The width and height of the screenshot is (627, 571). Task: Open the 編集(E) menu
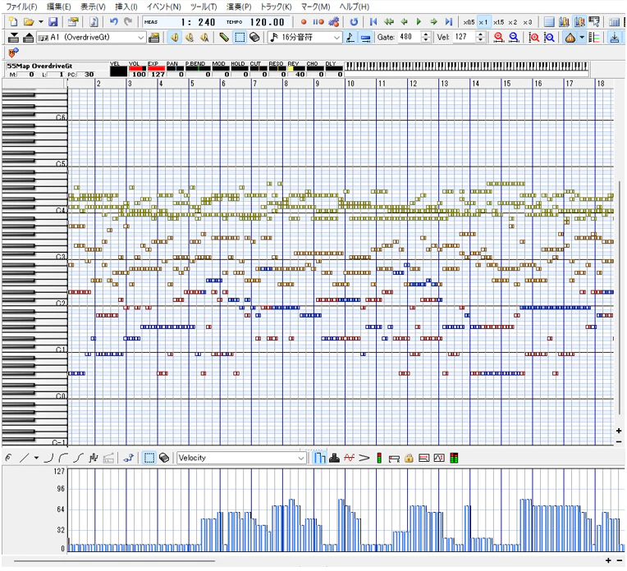[58, 7]
